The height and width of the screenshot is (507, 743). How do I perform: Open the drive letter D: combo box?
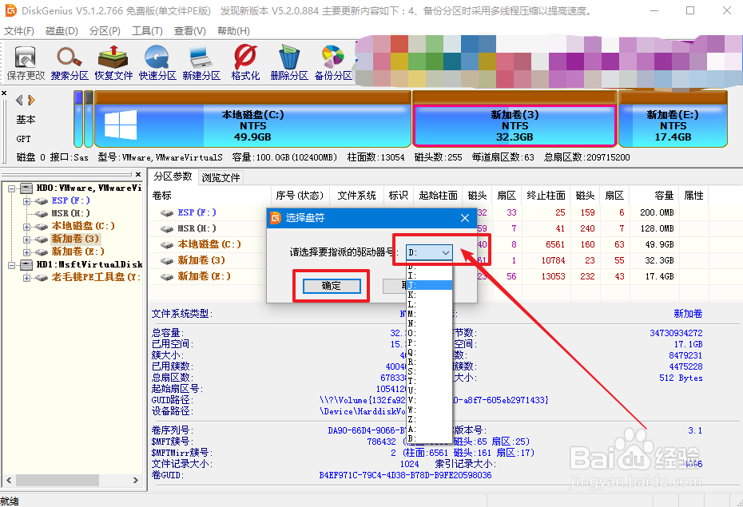(x=429, y=253)
